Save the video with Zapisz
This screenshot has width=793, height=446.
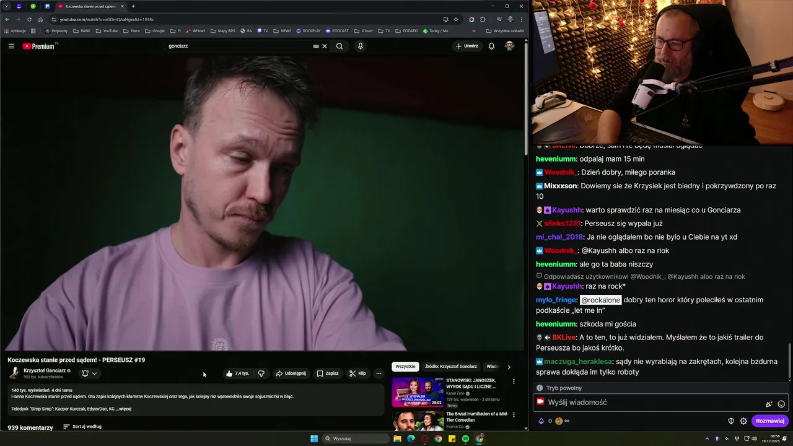click(x=328, y=374)
